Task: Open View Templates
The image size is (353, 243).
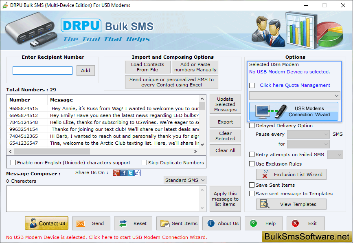Action: click(291, 204)
